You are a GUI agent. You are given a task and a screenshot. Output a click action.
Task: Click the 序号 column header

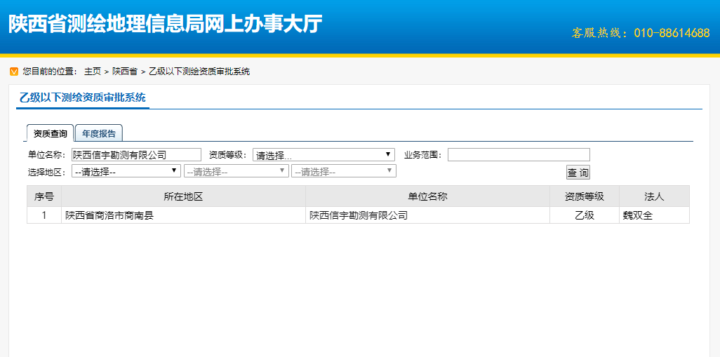[44, 196]
